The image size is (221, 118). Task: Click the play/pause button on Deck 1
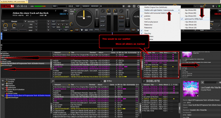[x=86, y=30]
